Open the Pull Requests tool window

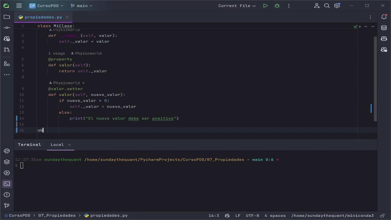pyautogui.click(x=7, y=50)
